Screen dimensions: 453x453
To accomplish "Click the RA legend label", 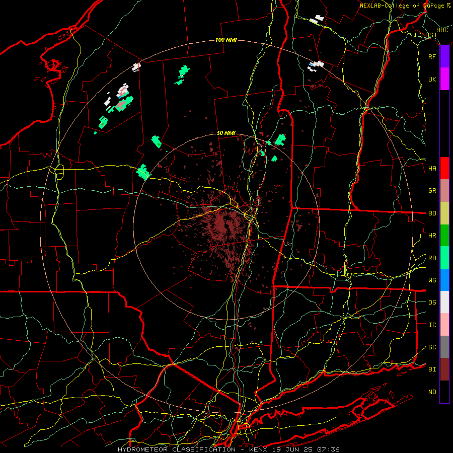I will [432, 258].
